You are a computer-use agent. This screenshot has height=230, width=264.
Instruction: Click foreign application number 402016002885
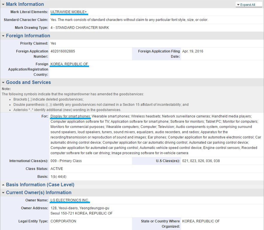click(62, 51)
